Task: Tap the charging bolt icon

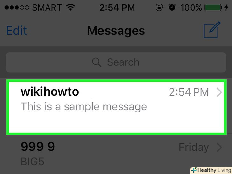Action: [226, 7]
